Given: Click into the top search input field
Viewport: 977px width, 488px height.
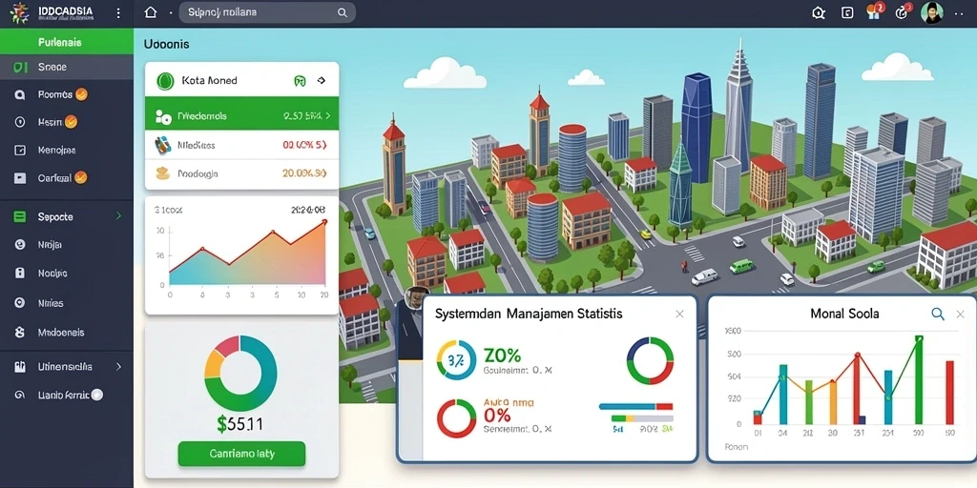Looking at the screenshot, I should tap(267, 12).
